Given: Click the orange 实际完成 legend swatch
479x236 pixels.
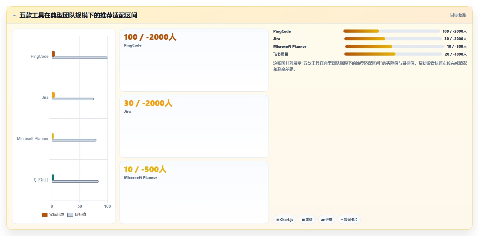Looking at the screenshot, I should [x=45, y=215].
